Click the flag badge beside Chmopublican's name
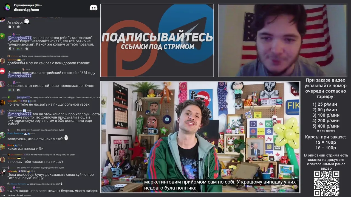351x197 pixels. click(x=24, y=111)
